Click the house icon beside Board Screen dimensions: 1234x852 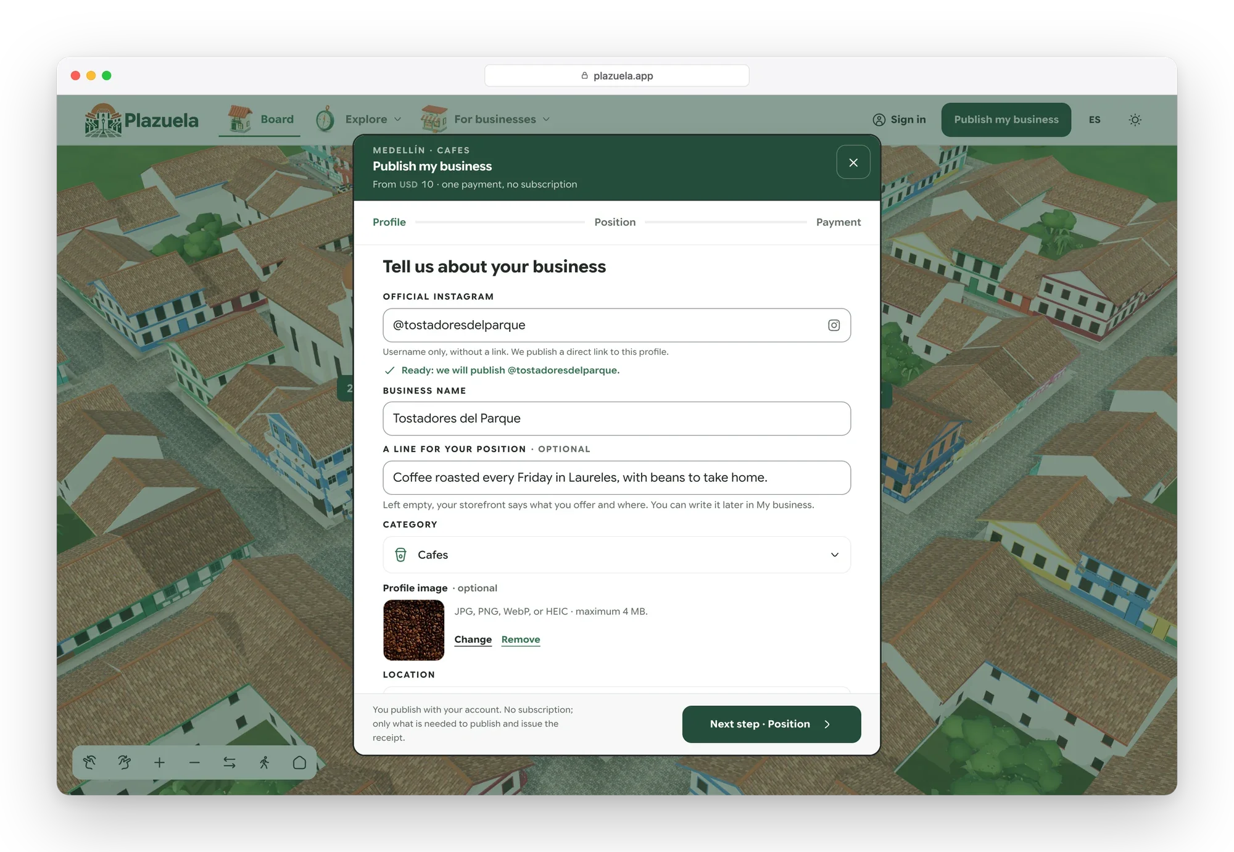[239, 119]
